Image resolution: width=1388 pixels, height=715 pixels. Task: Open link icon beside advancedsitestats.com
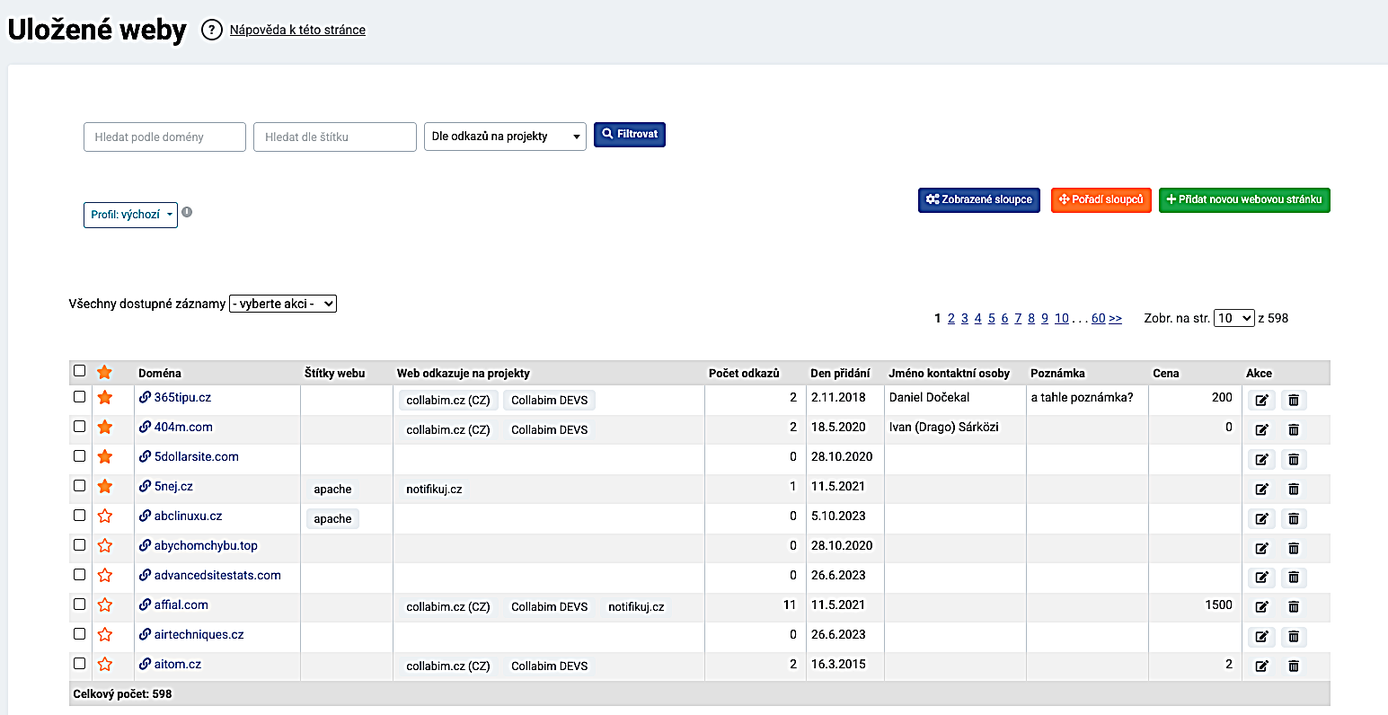pos(145,575)
